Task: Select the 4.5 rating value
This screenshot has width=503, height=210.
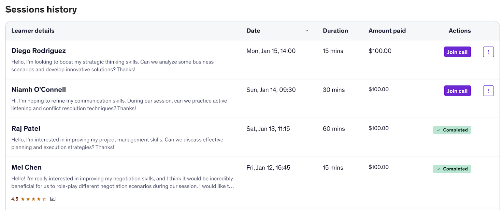Action: click(x=15, y=199)
